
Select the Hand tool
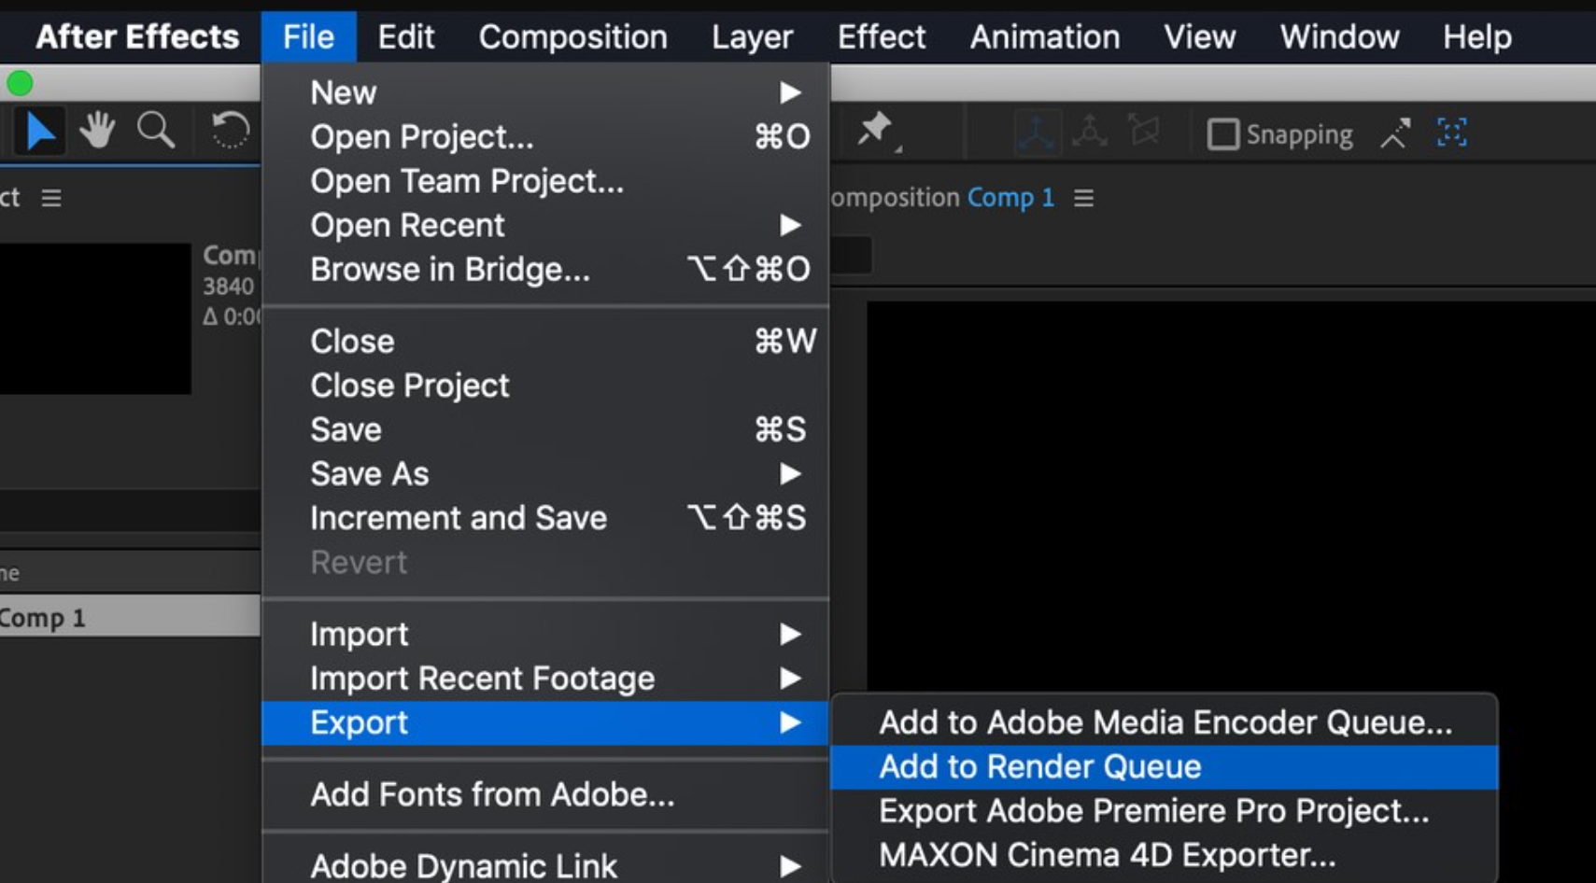99,131
